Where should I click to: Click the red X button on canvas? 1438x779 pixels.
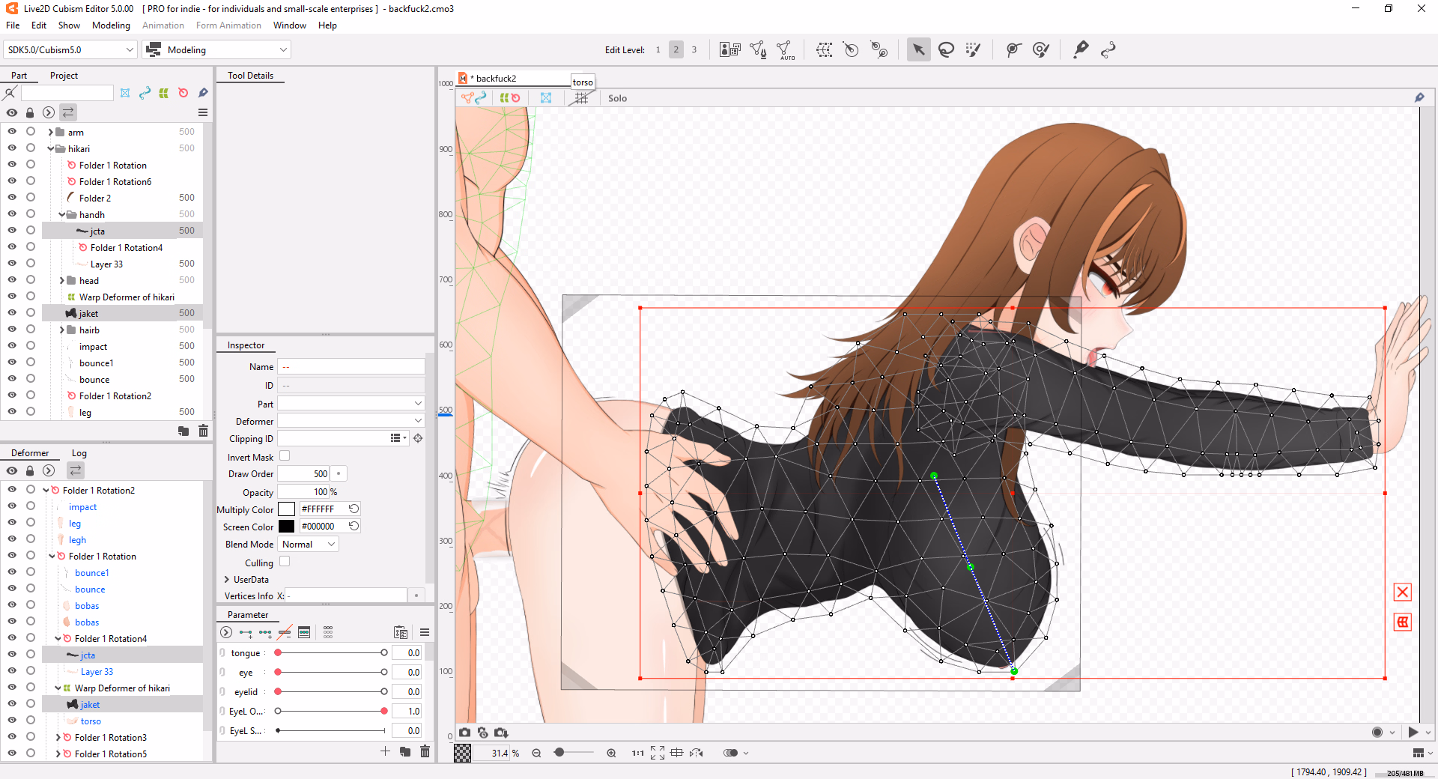1402,592
